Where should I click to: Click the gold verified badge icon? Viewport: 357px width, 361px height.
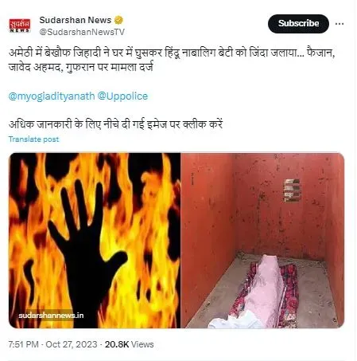(x=118, y=20)
